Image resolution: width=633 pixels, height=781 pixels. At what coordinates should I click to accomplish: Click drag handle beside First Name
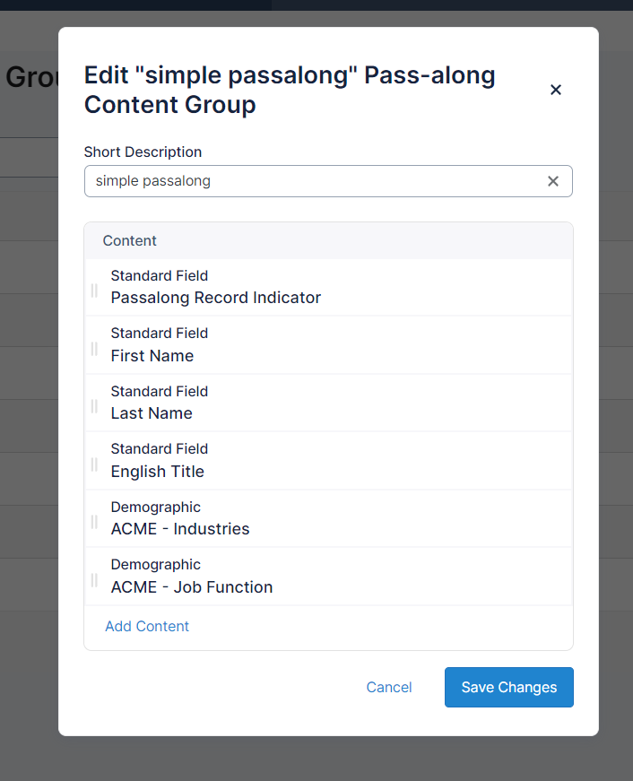coord(94,348)
